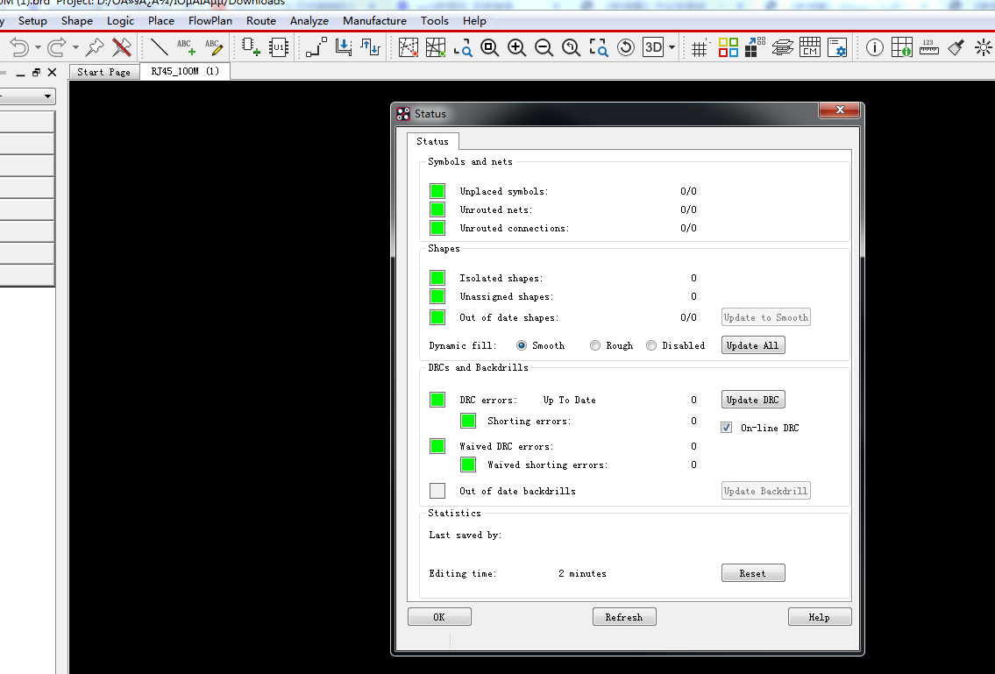Select the Add Connect routing tool
Screen dimensions: 995x674
[316, 47]
